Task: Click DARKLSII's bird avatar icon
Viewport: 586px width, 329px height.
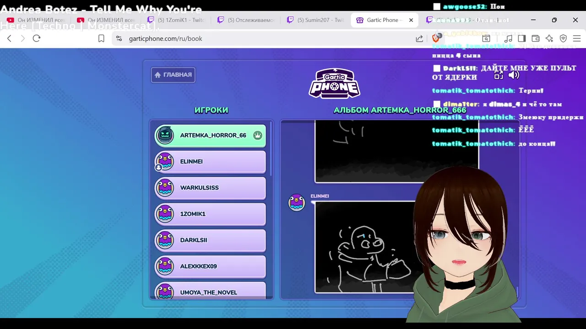Action: click(165, 240)
